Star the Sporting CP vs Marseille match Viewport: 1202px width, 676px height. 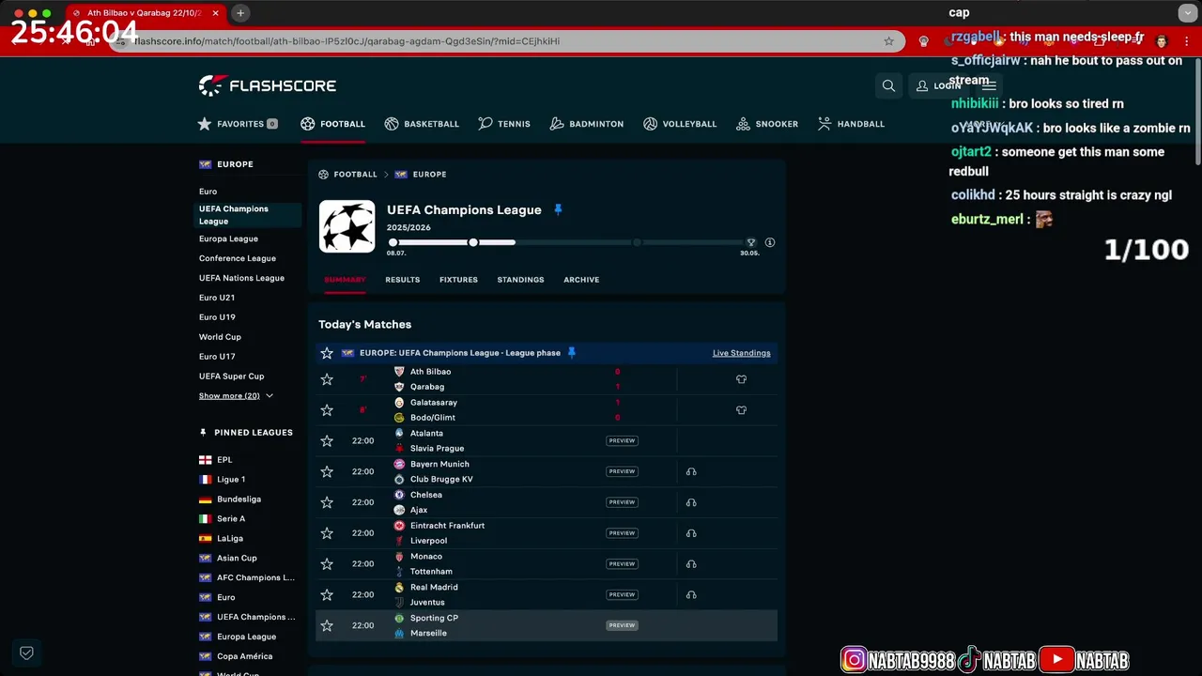point(327,625)
